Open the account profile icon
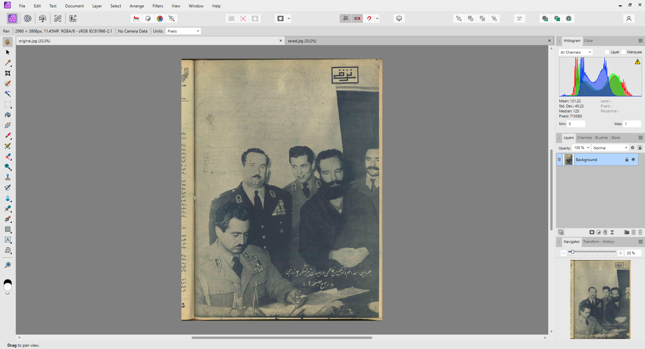 pos(629,18)
